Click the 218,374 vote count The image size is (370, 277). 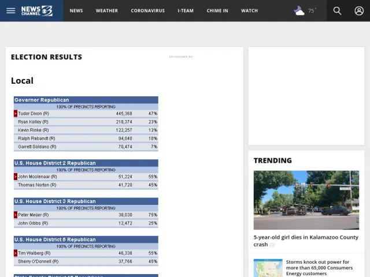[124, 122]
